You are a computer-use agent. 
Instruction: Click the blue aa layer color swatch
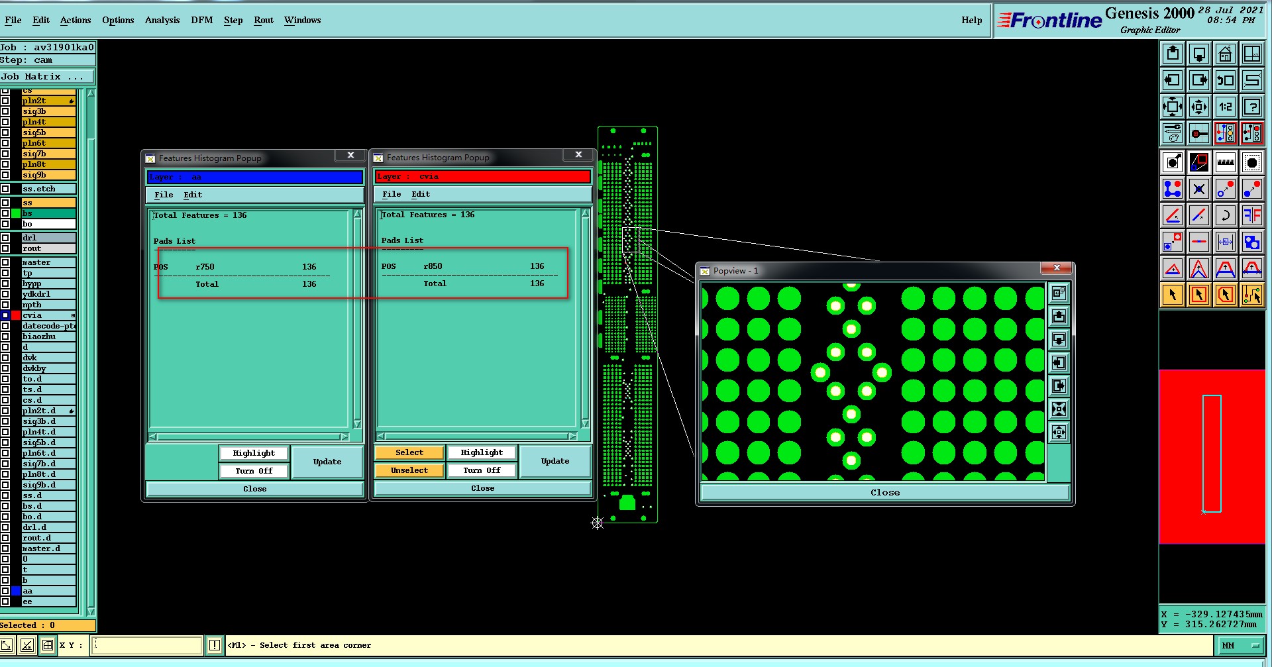click(16, 591)
